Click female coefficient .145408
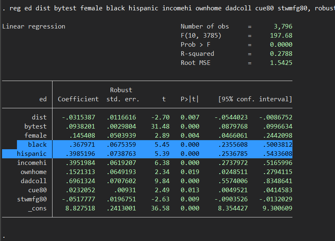Screen dimensions: 335x241 (x=82, y=136)
